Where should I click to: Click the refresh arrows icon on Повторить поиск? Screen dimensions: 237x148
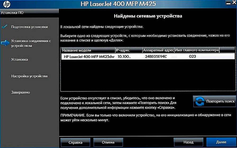tap(200, 101)
